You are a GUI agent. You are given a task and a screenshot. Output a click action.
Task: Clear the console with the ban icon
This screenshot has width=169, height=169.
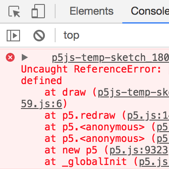tap(39, 36)
